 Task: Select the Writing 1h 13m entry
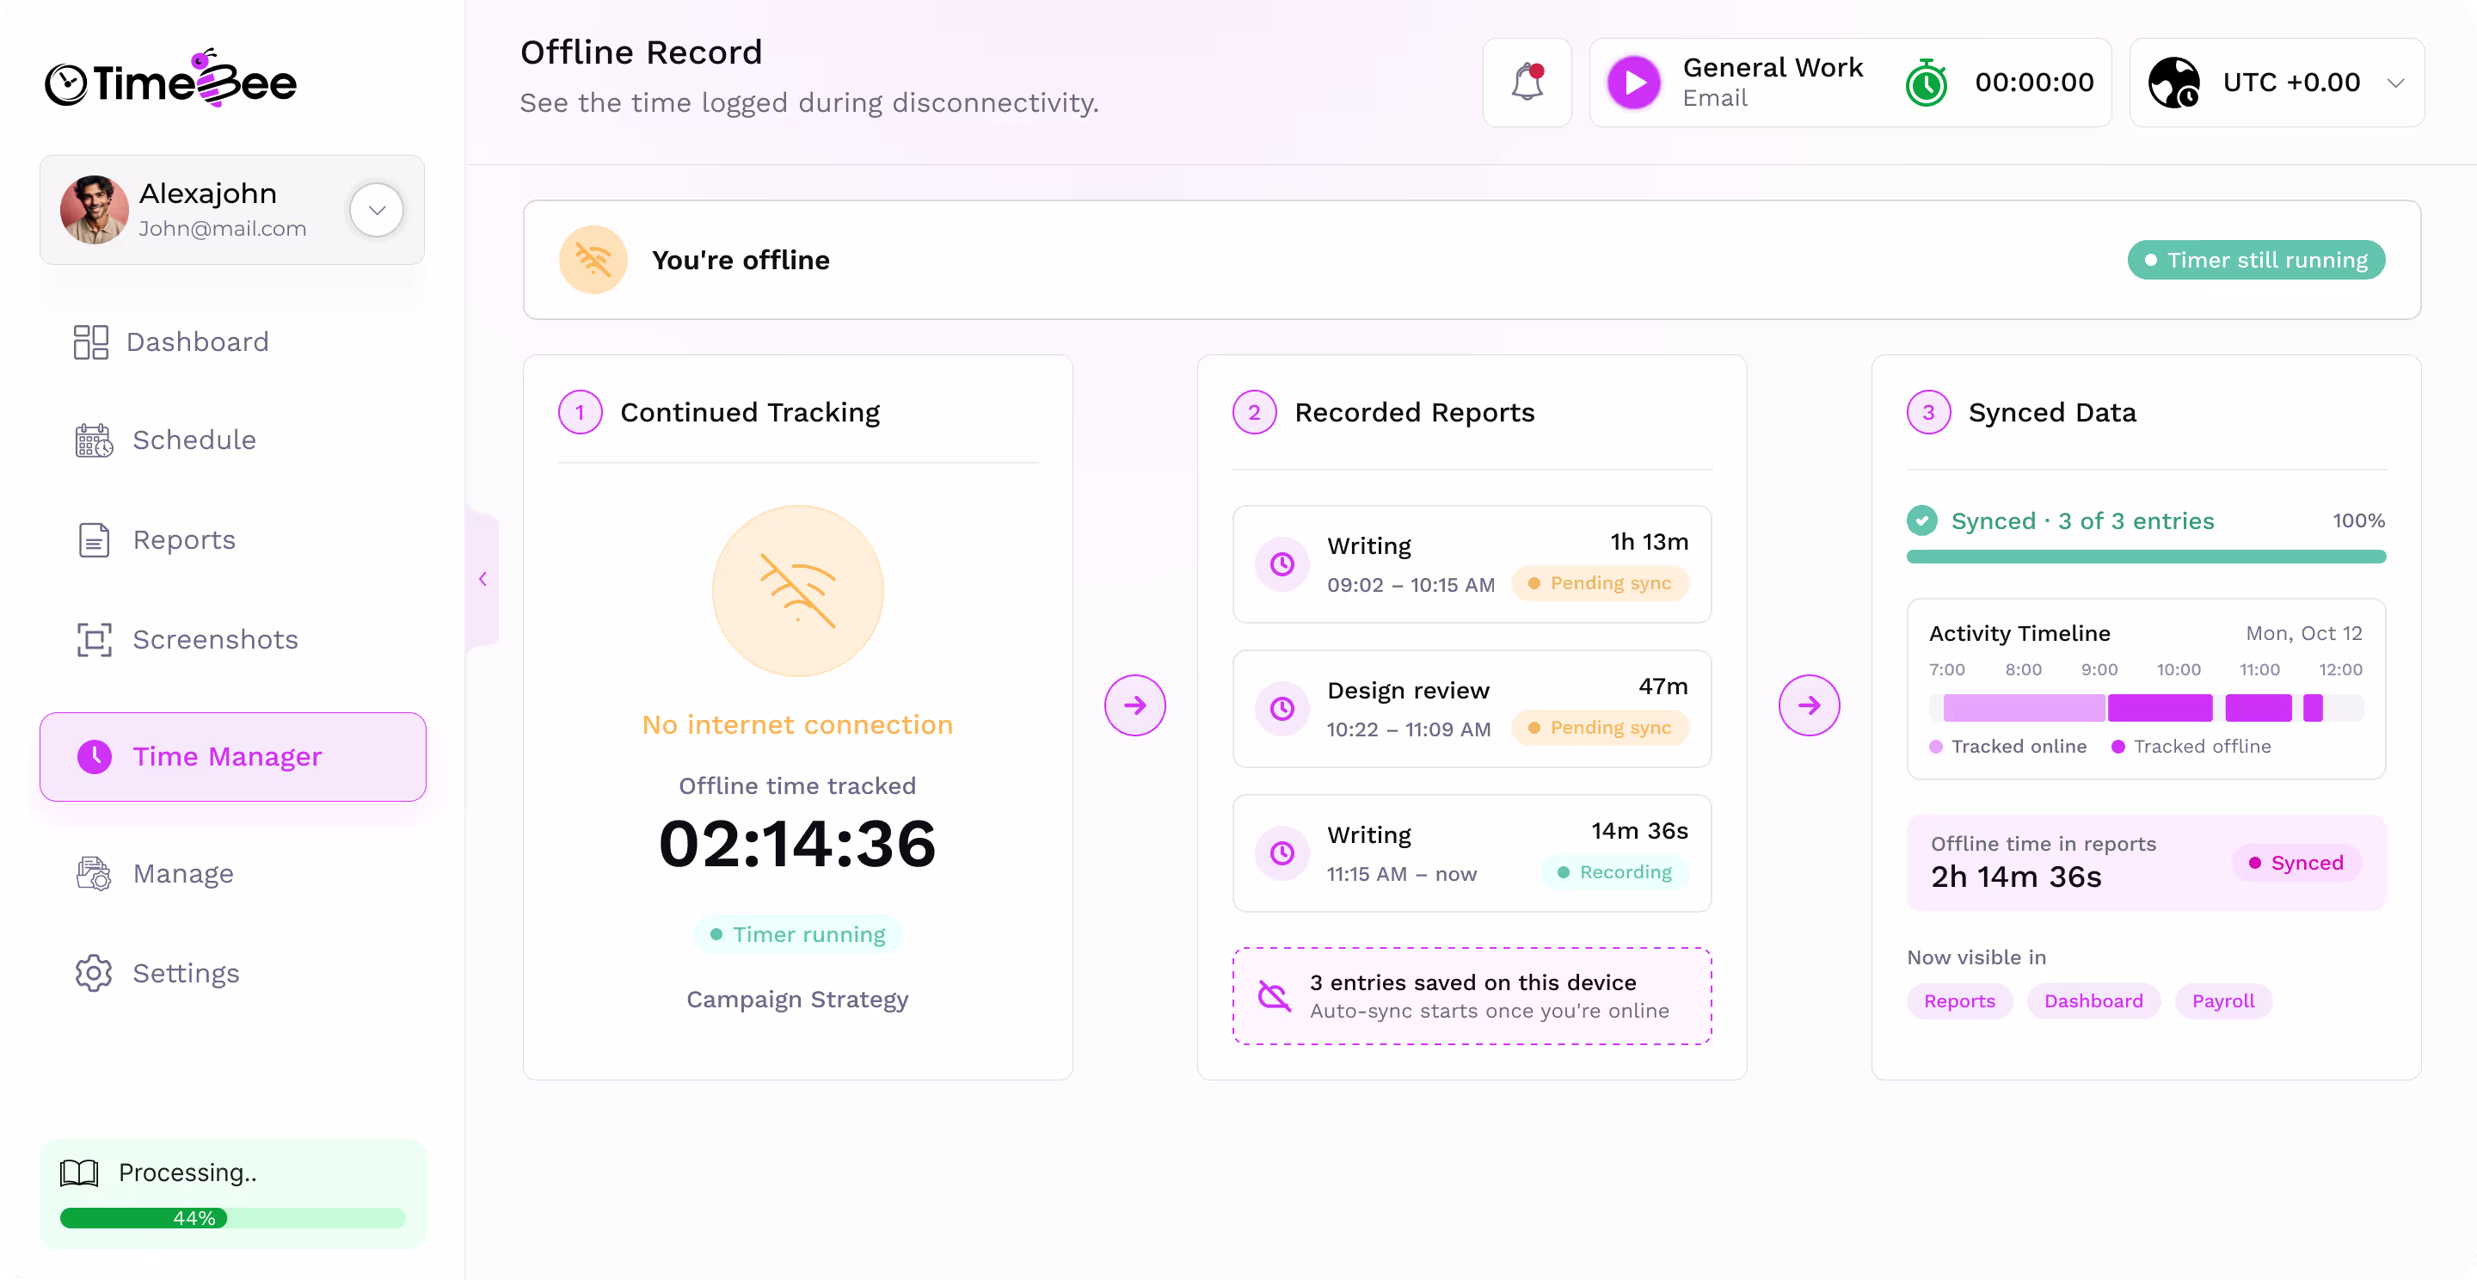[1472, 564]
